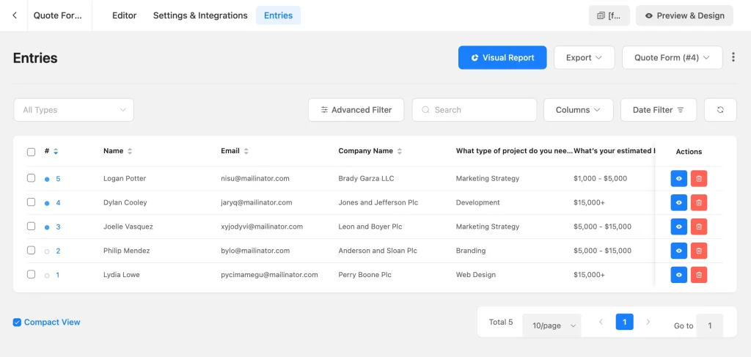Toggle read status circle of entry 1
Image resolution: width=751 pixels, height=357 pixels.
[47, 275]
